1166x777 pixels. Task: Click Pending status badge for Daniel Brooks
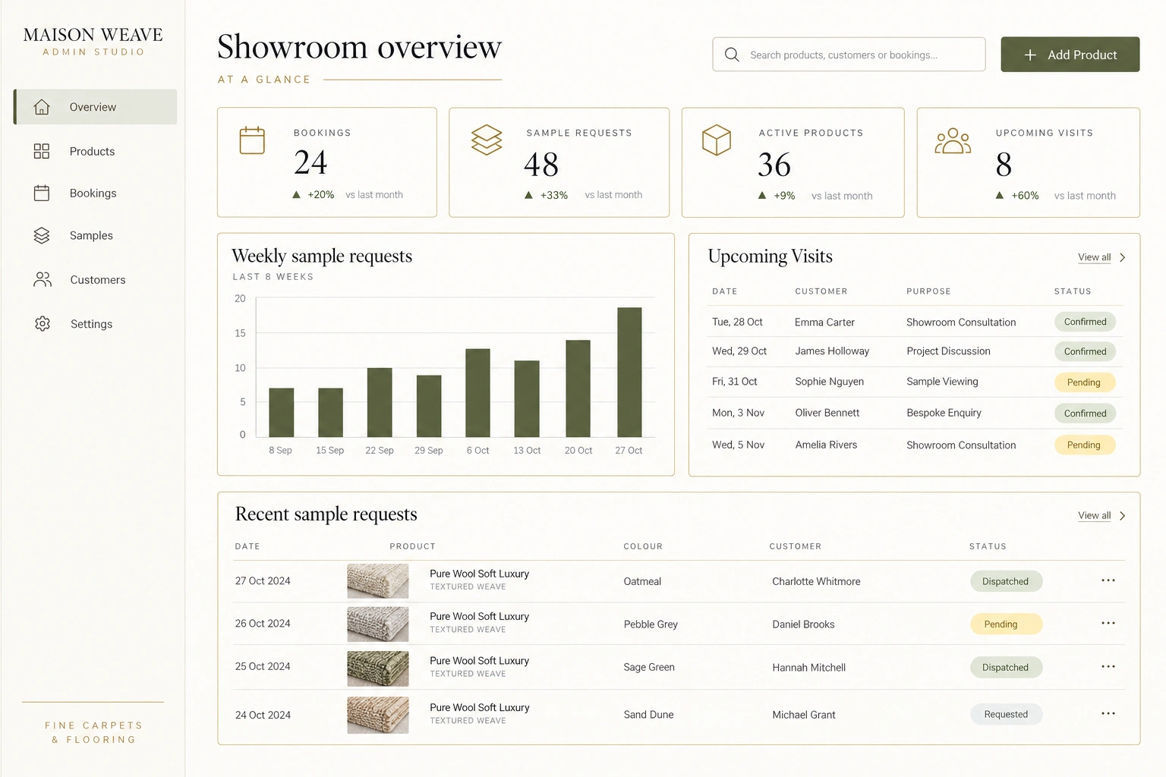[x=1006, y=624]
